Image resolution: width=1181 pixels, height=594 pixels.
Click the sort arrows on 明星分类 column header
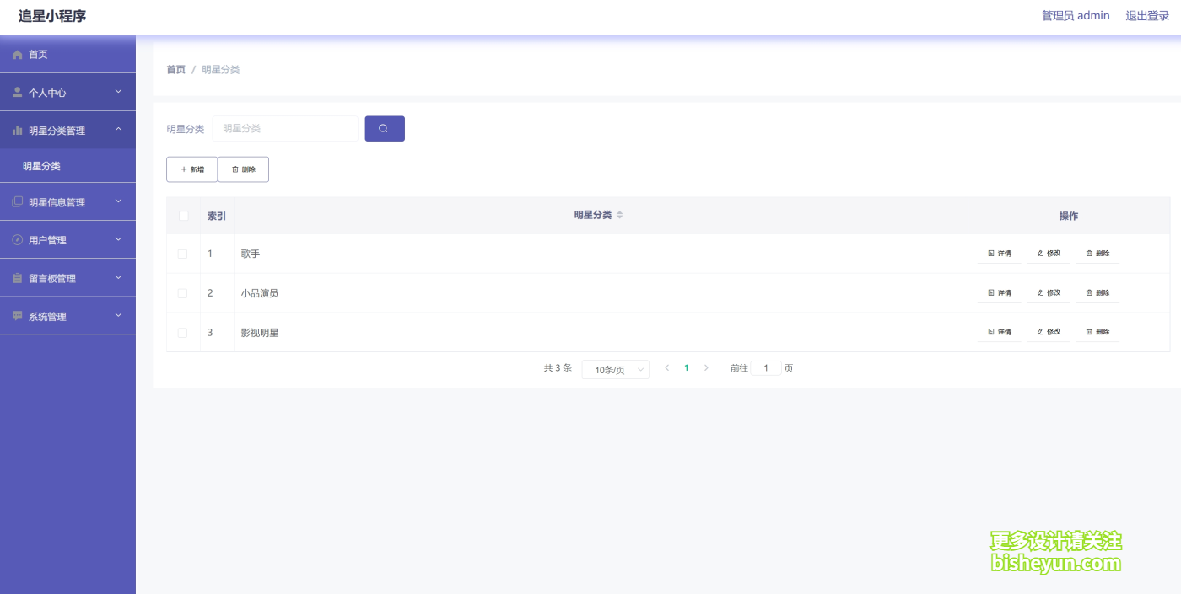(619, 216)
